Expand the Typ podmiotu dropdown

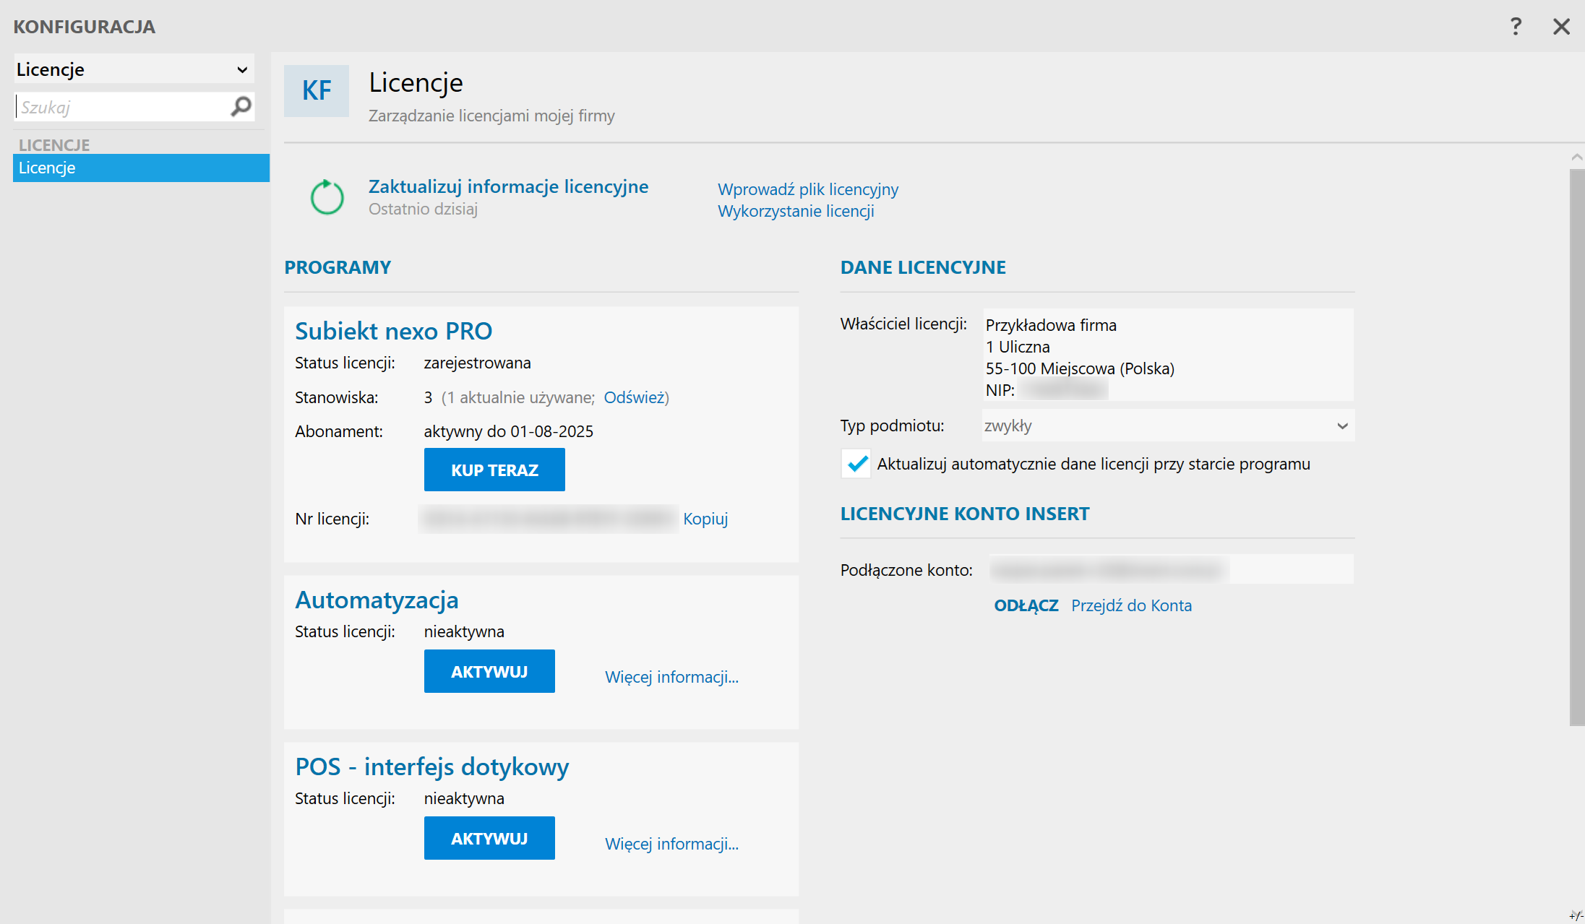tap(1341, 426)
